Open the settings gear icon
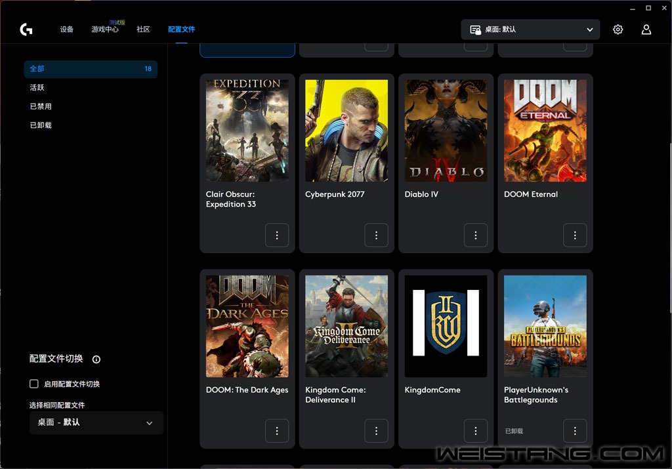Screen dimensions: 672x469 coord(618,30)
